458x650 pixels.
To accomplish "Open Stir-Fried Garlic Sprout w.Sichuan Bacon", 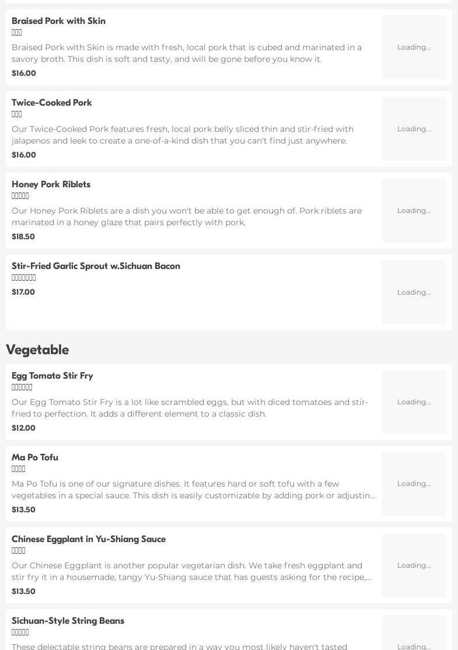I will coord(96,266).
